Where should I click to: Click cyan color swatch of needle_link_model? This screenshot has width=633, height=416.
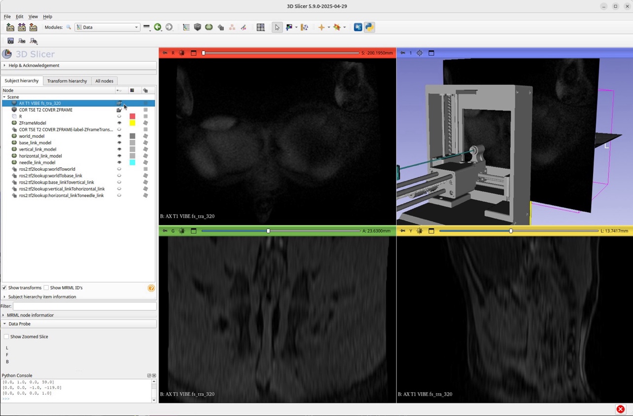click(x=132, y=162)
